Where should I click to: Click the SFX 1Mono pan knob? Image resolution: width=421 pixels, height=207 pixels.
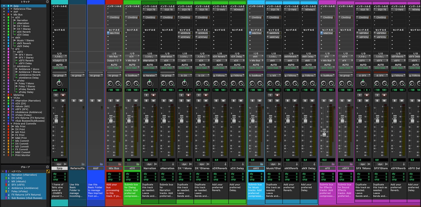[363, 83]
